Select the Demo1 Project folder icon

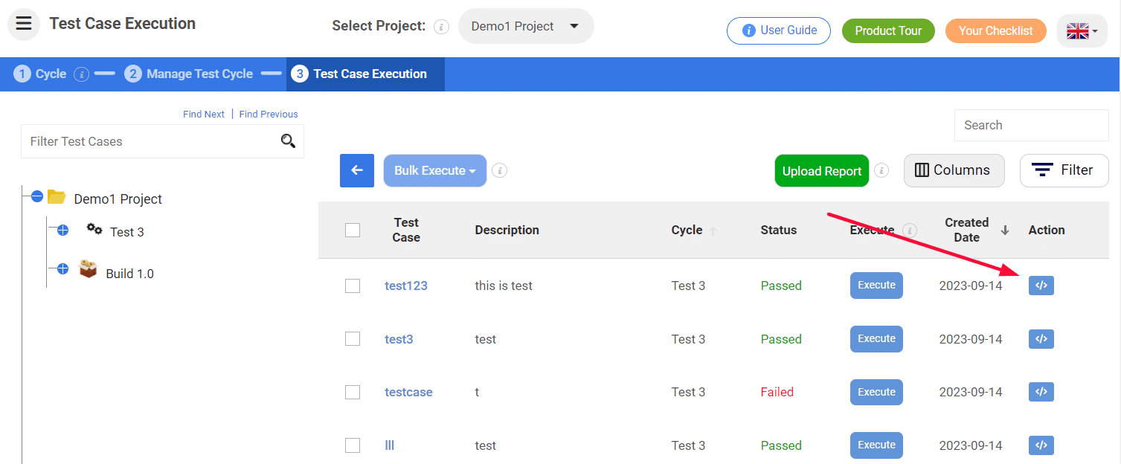(x=57, y=197)
